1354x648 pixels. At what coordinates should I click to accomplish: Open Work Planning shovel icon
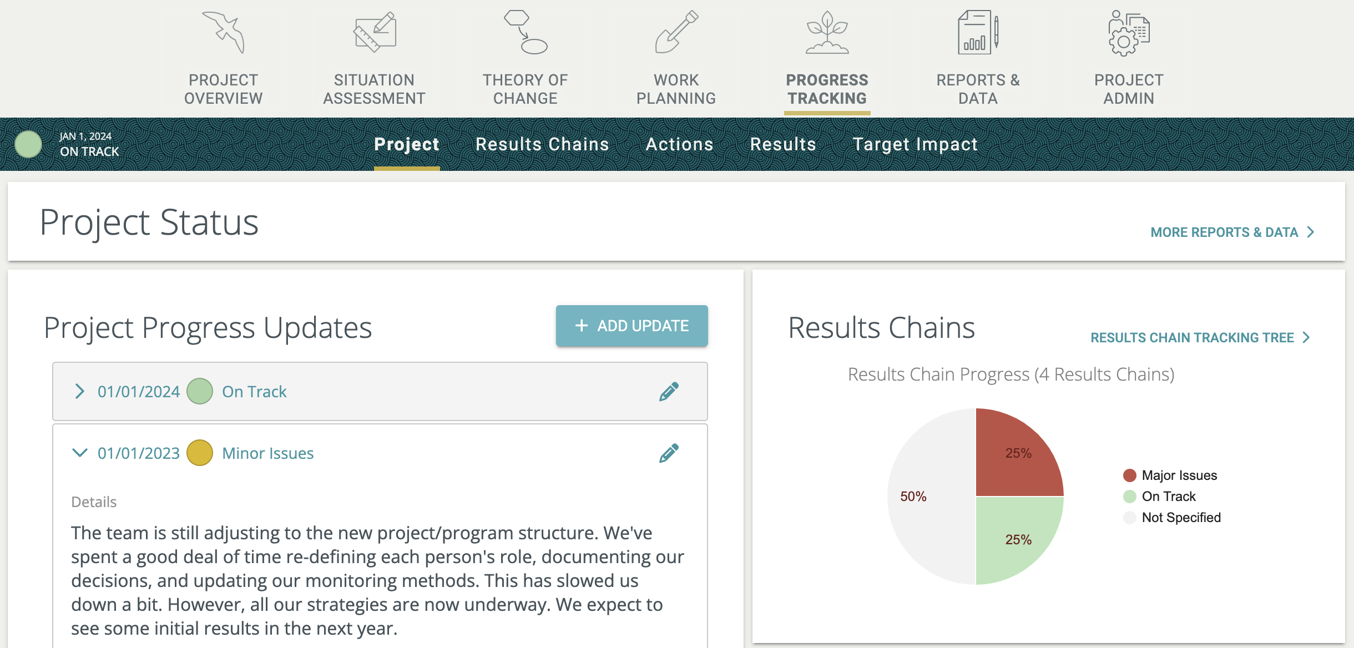[676, 33]
